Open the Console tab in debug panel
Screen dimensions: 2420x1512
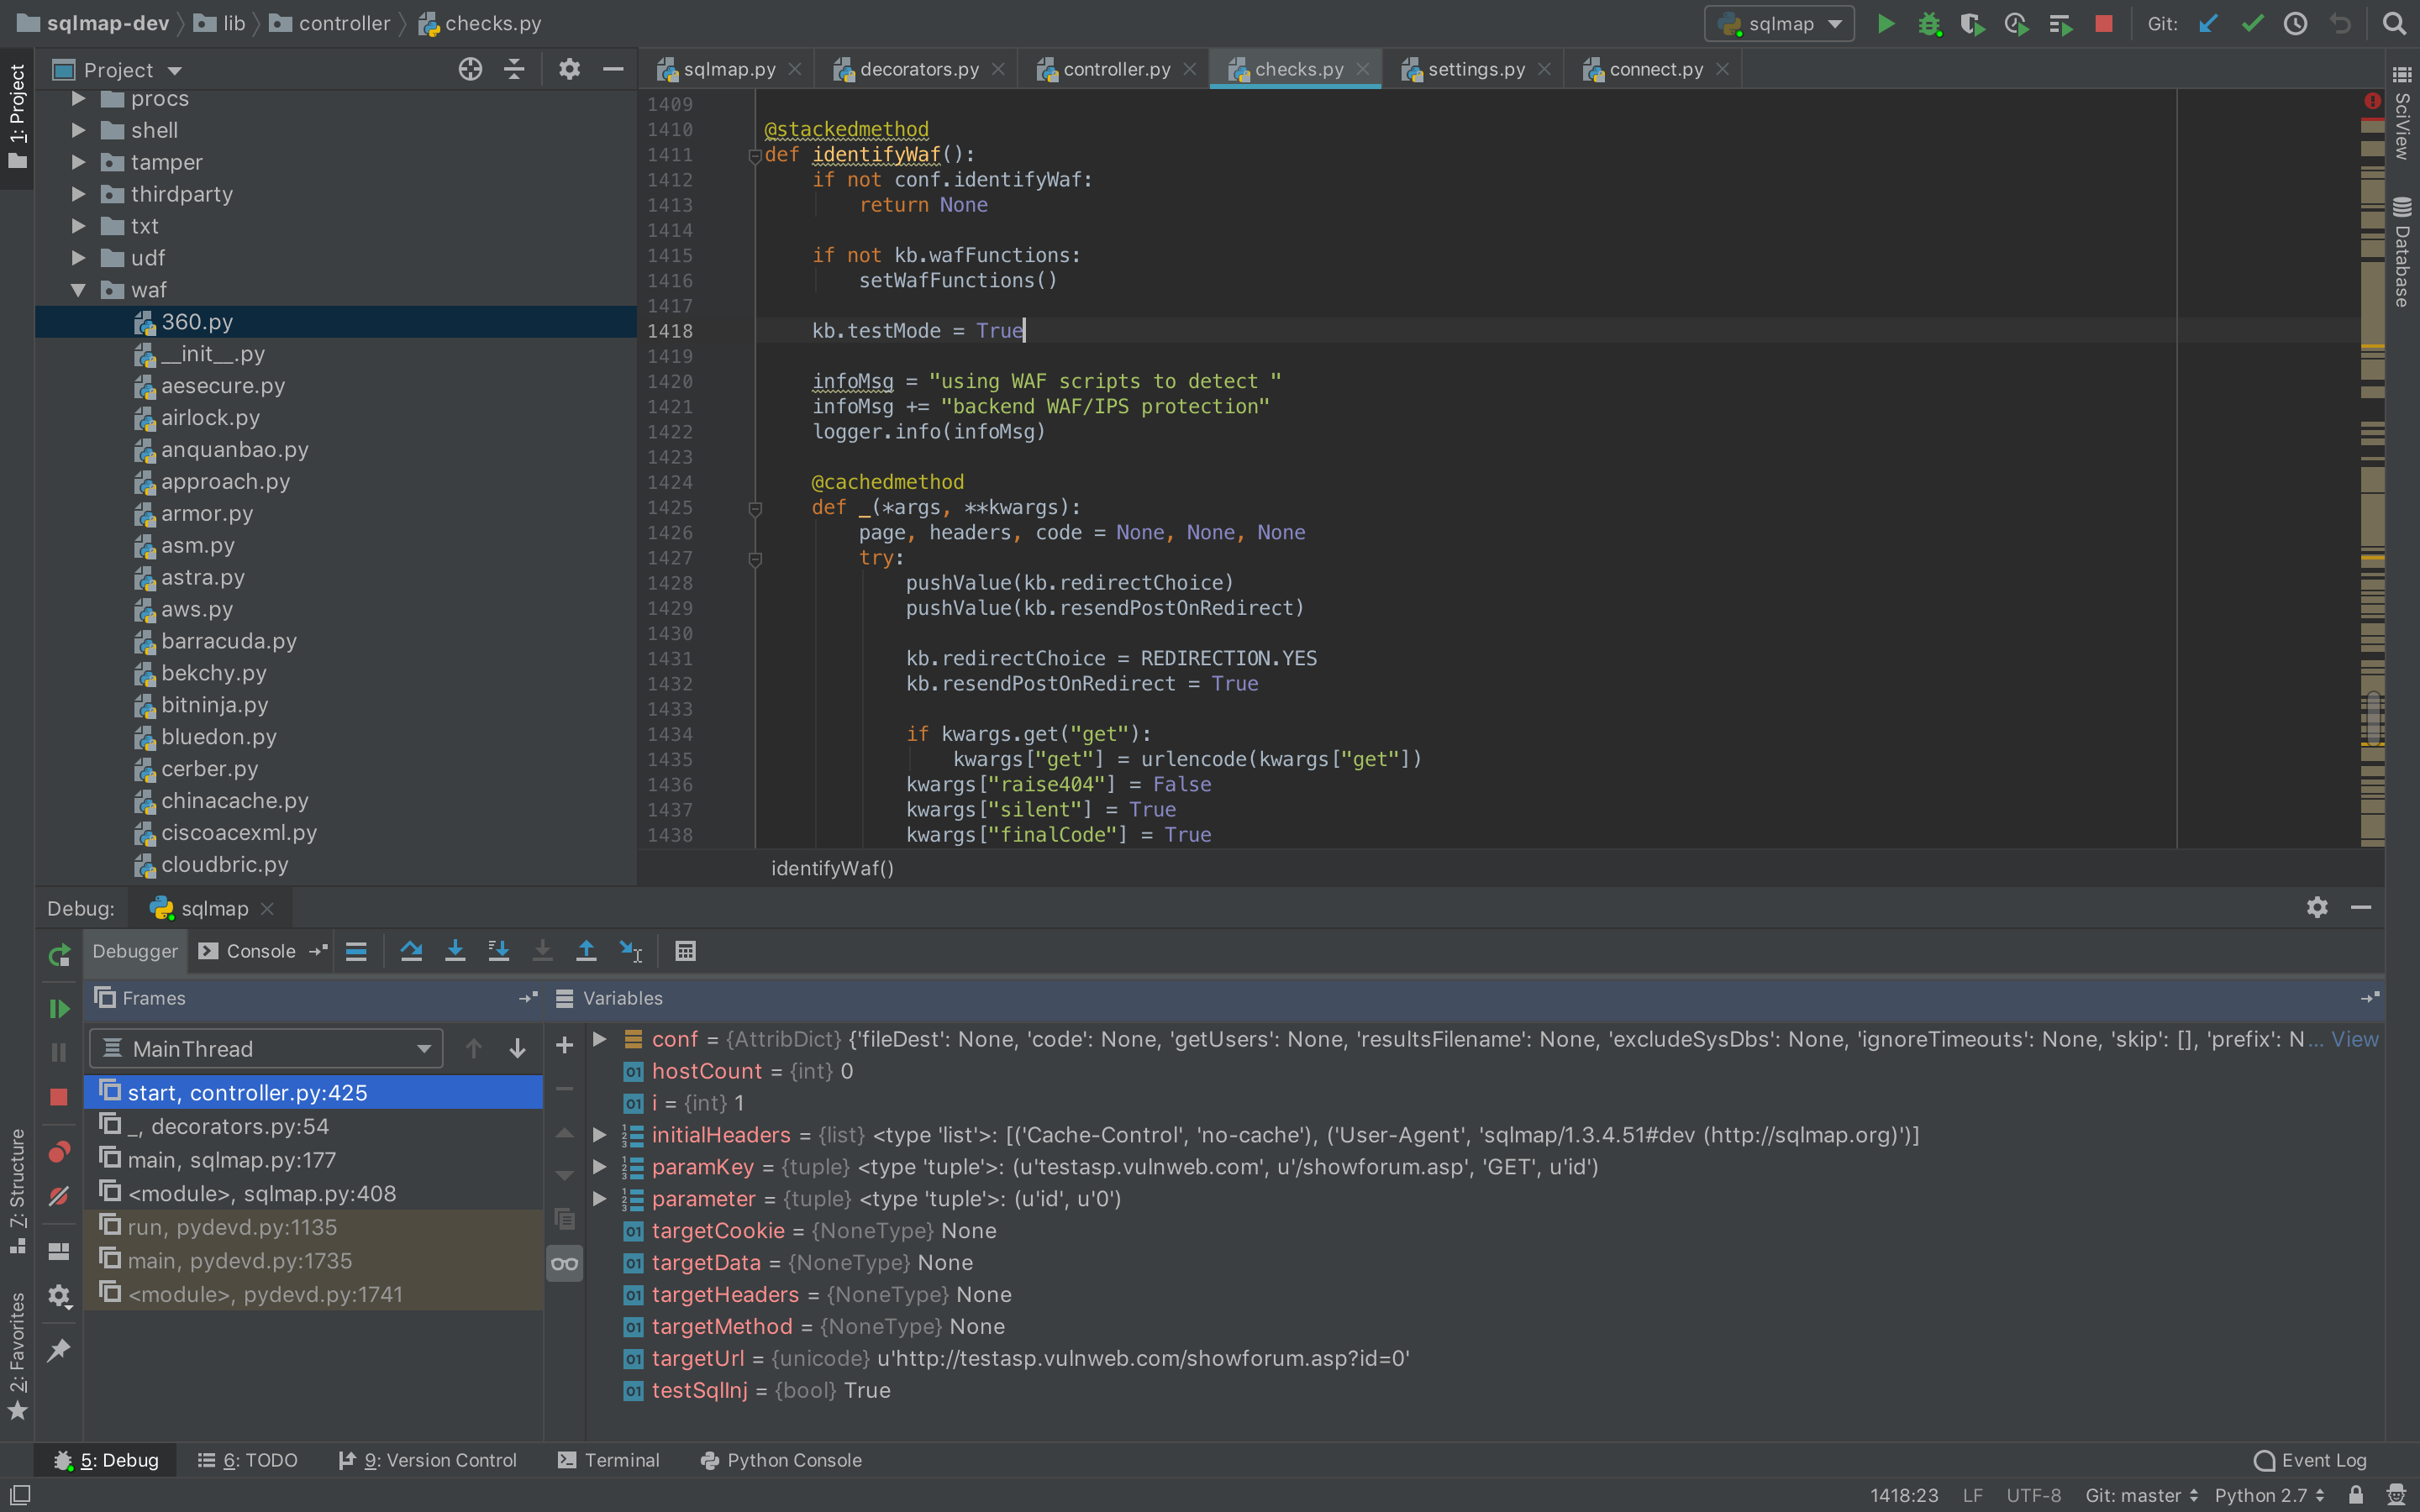259,951
